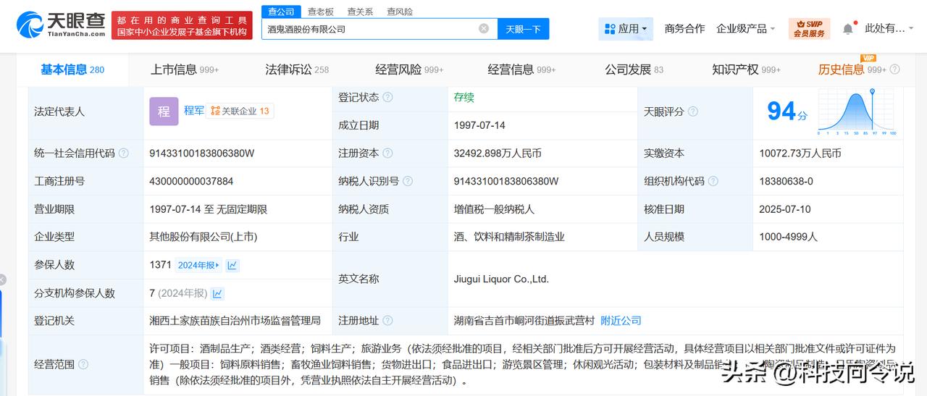The height and width of the screenshot is (396, 927).
Task: Click the 94分 score value
Action: point(787,111)
